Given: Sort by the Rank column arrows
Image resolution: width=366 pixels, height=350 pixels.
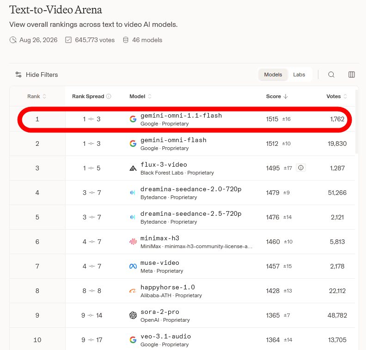Looking at the screenshot, I should 44,96.
